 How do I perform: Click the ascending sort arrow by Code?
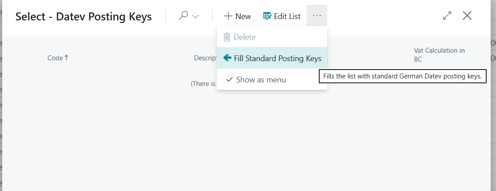67,58
